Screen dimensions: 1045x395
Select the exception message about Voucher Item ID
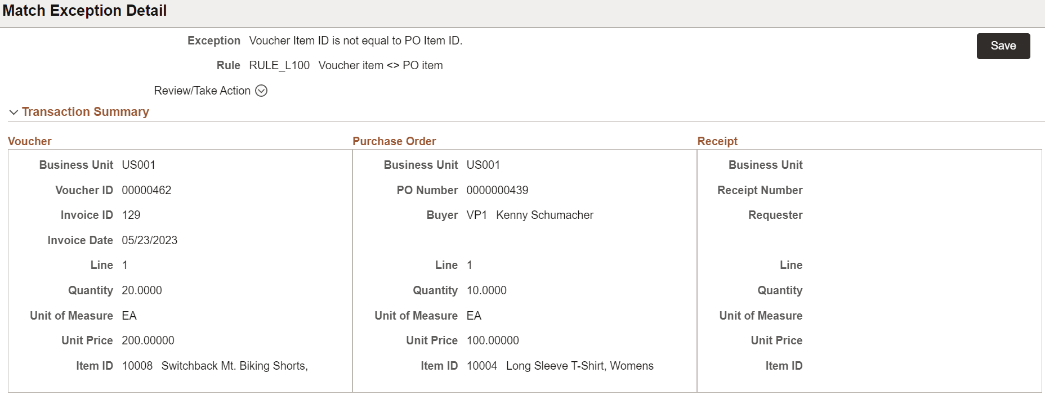click(355, 40)
